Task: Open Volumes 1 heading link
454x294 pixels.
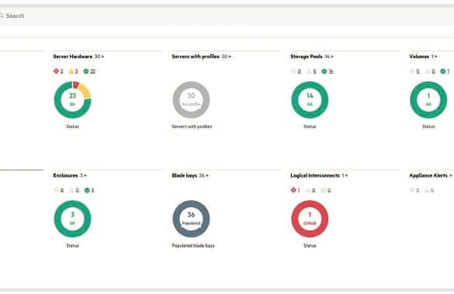Action: 423,57
